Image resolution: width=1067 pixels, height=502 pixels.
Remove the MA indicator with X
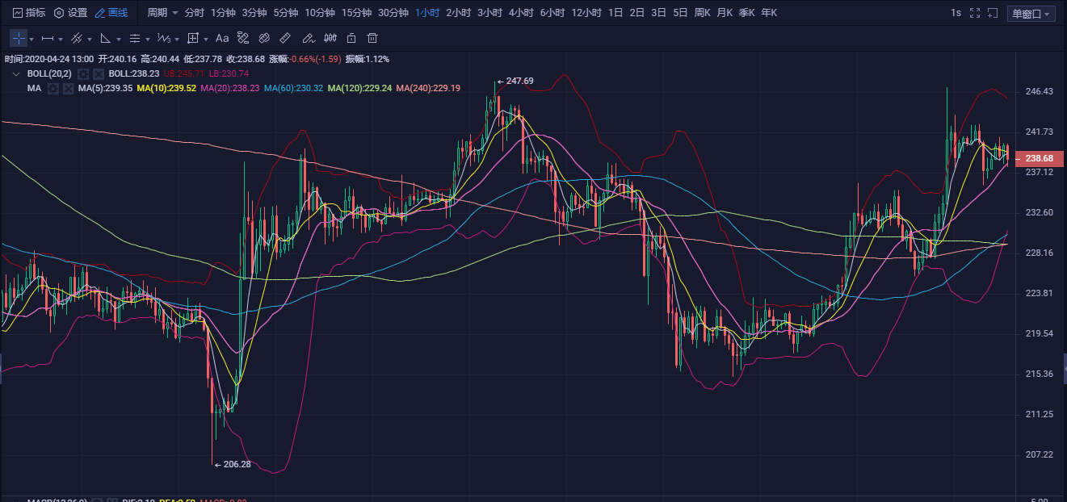[69, 88]
